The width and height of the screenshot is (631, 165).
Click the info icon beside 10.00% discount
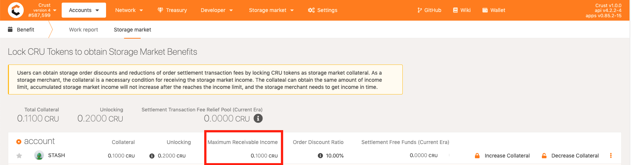320,156
